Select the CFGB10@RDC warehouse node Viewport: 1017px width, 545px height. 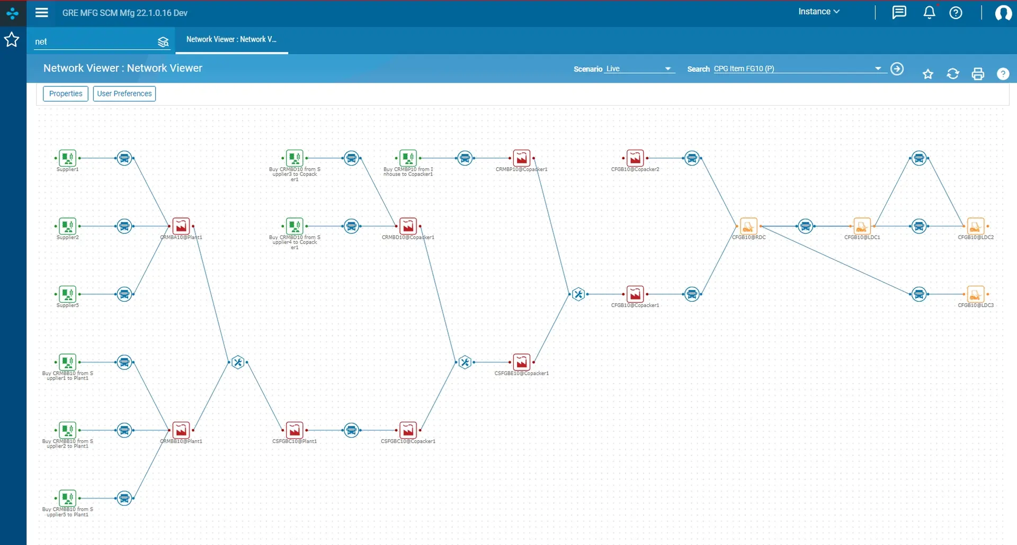pyautogui.click(x=748, y=226)
